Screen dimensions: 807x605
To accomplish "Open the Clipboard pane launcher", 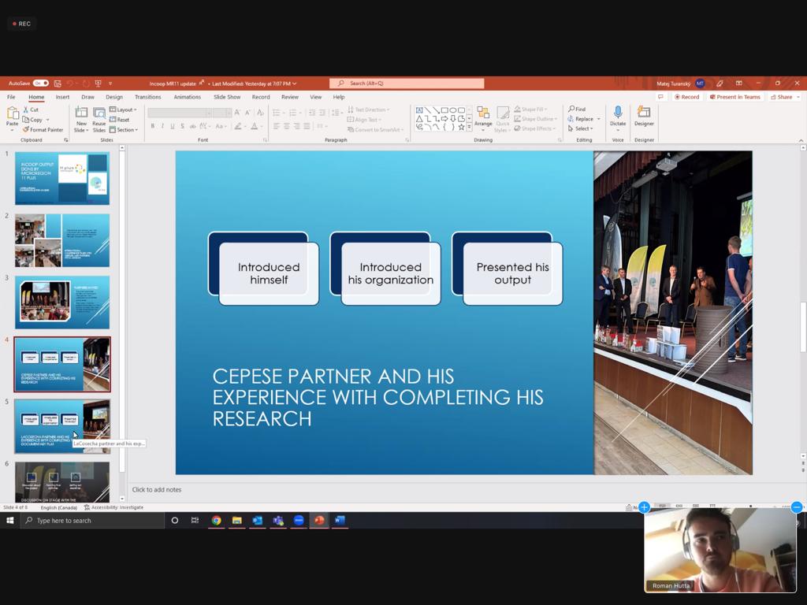I will point(66,140).
